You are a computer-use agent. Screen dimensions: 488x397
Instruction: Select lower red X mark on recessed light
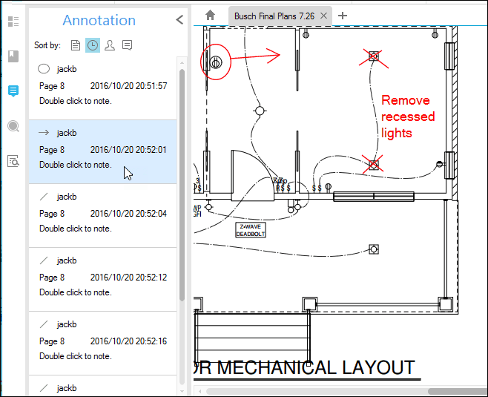coord(373,164)
